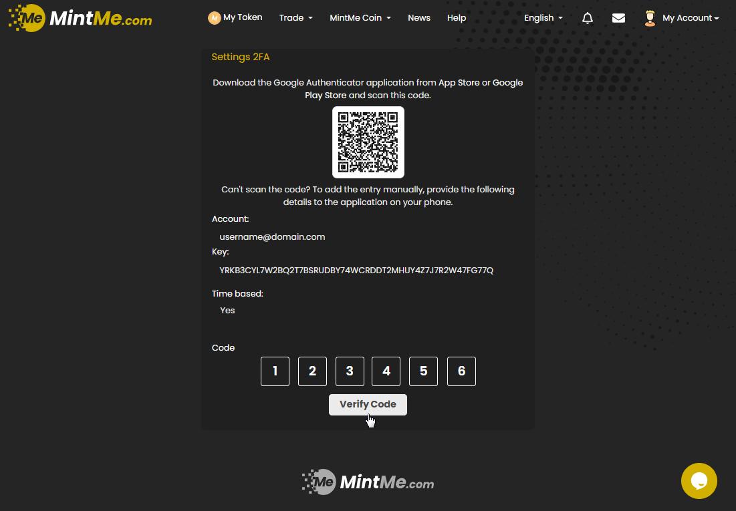Viewport: 736px width, 511px height.
Task: Open the English language selector
Action: click(543, 18)
